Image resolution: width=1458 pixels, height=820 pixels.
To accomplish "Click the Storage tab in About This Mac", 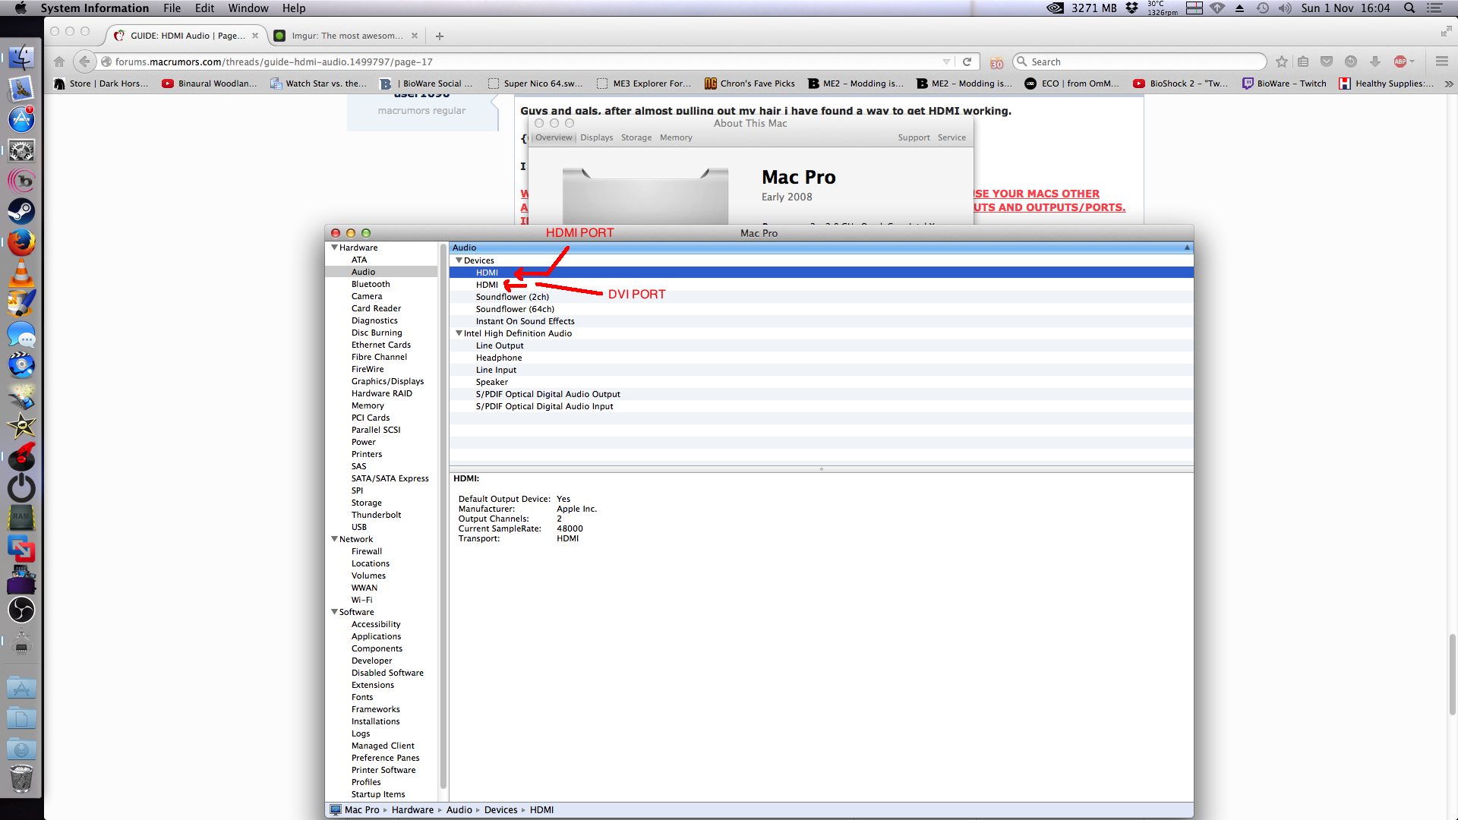I will (x=636, y=137).
